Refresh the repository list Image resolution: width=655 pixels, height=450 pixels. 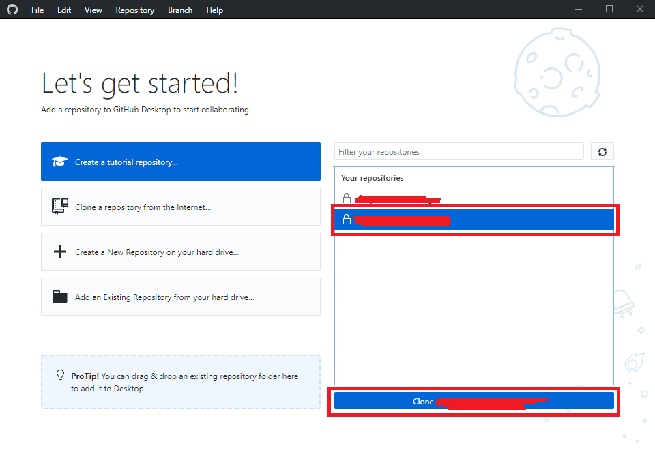[602, 151]
